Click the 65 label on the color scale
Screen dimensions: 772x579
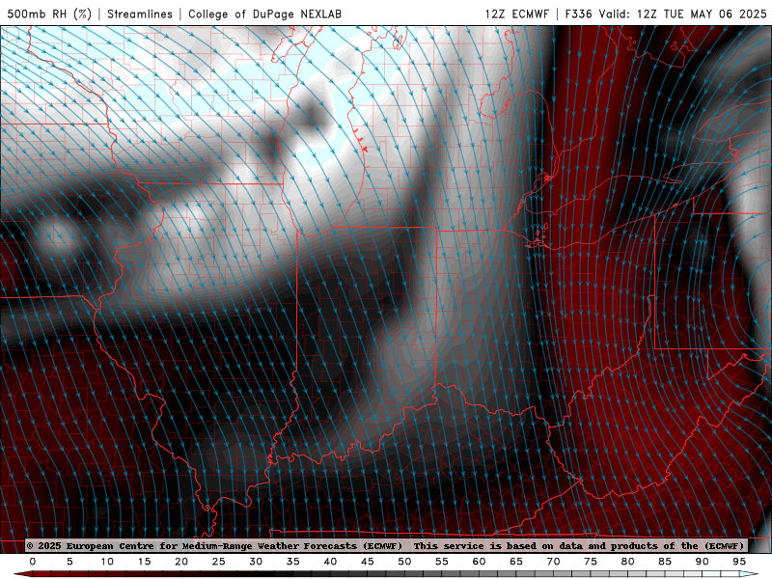(x=516, y=562)
